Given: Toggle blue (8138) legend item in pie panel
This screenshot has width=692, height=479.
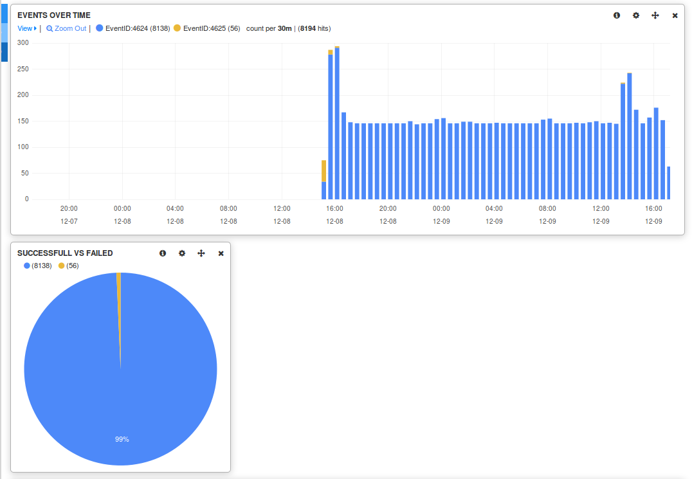Looking at the screenshot, I should (38, 266).
